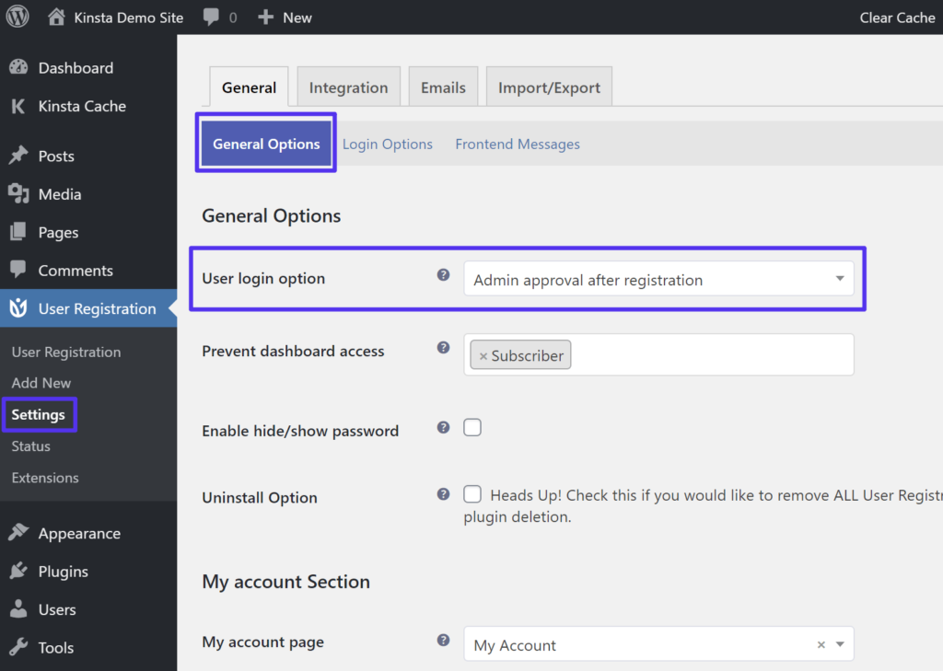943x671 pixels.
Task: Enable hide/show password checkbox
Action: click(472, 427)
